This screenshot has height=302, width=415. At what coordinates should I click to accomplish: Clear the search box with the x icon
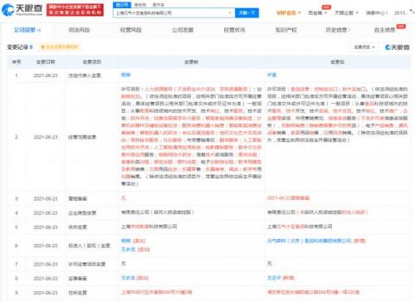click(x=230, y=13)
